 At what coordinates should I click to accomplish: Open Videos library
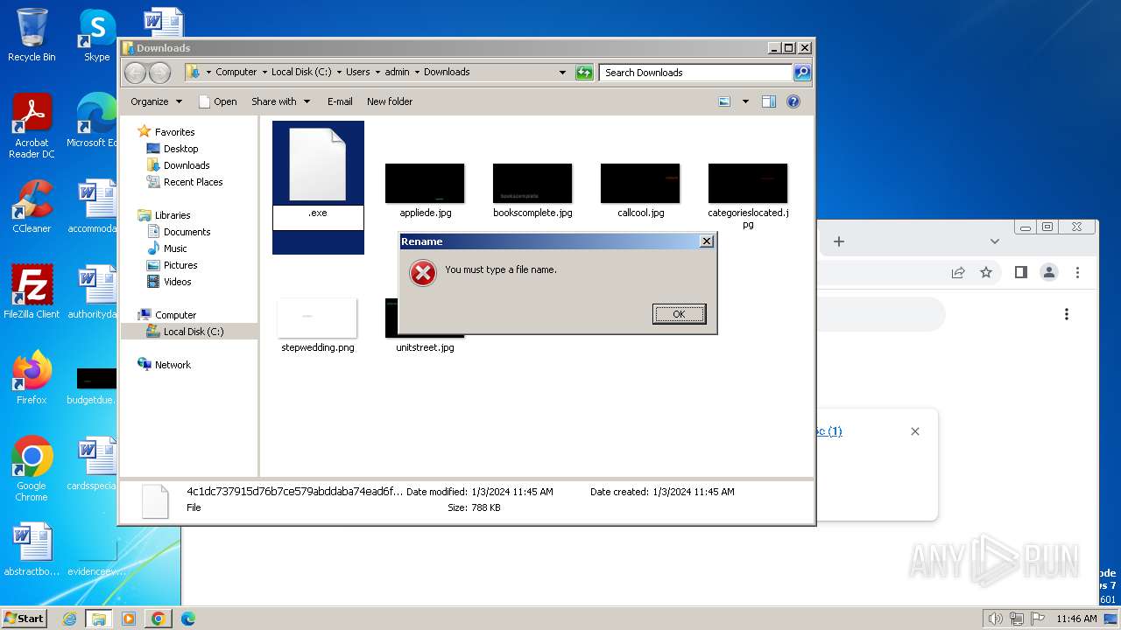coord(177,282)
